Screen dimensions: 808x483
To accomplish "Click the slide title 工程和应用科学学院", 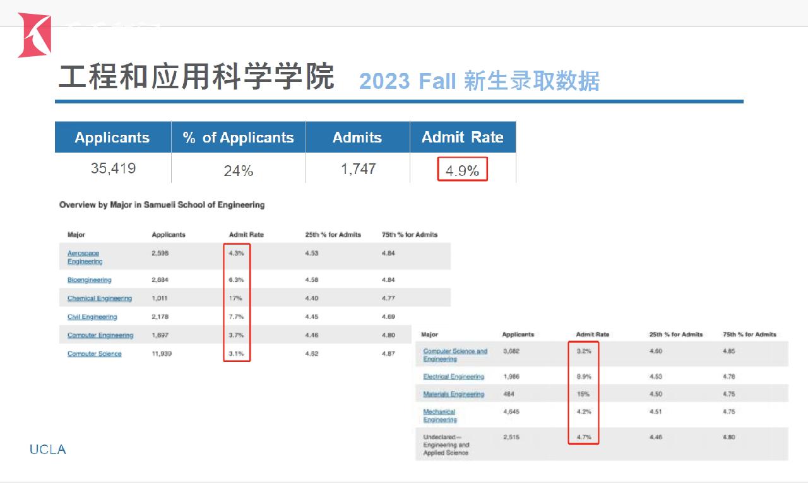I will pos(196,77).
